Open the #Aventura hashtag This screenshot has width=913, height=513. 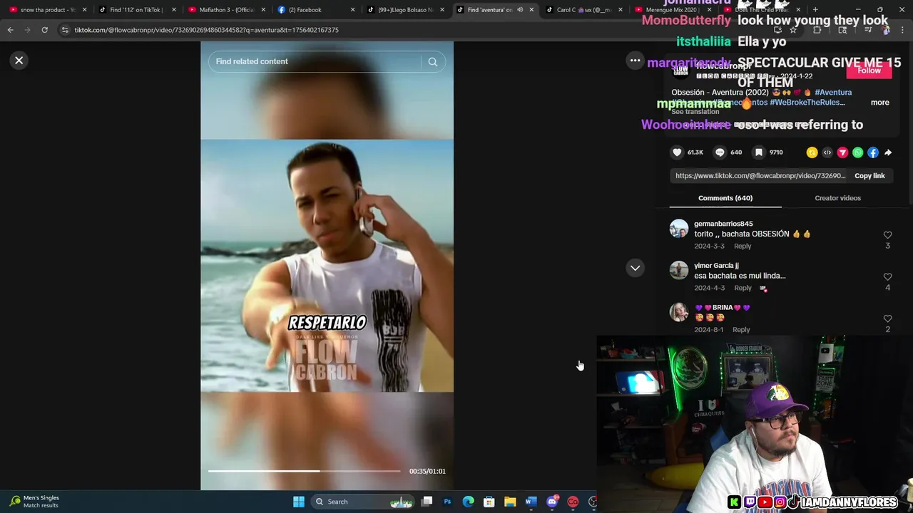coord(833,93)
